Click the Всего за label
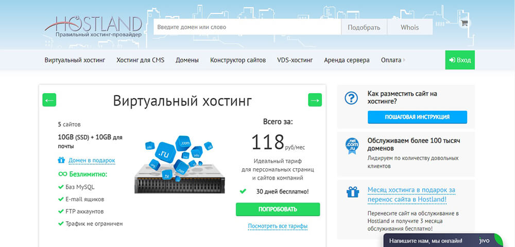515x247 pixels. click(x=278, y=122)
